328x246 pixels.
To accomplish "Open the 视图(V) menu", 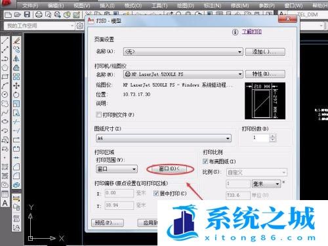I will [x=81, y=5].
